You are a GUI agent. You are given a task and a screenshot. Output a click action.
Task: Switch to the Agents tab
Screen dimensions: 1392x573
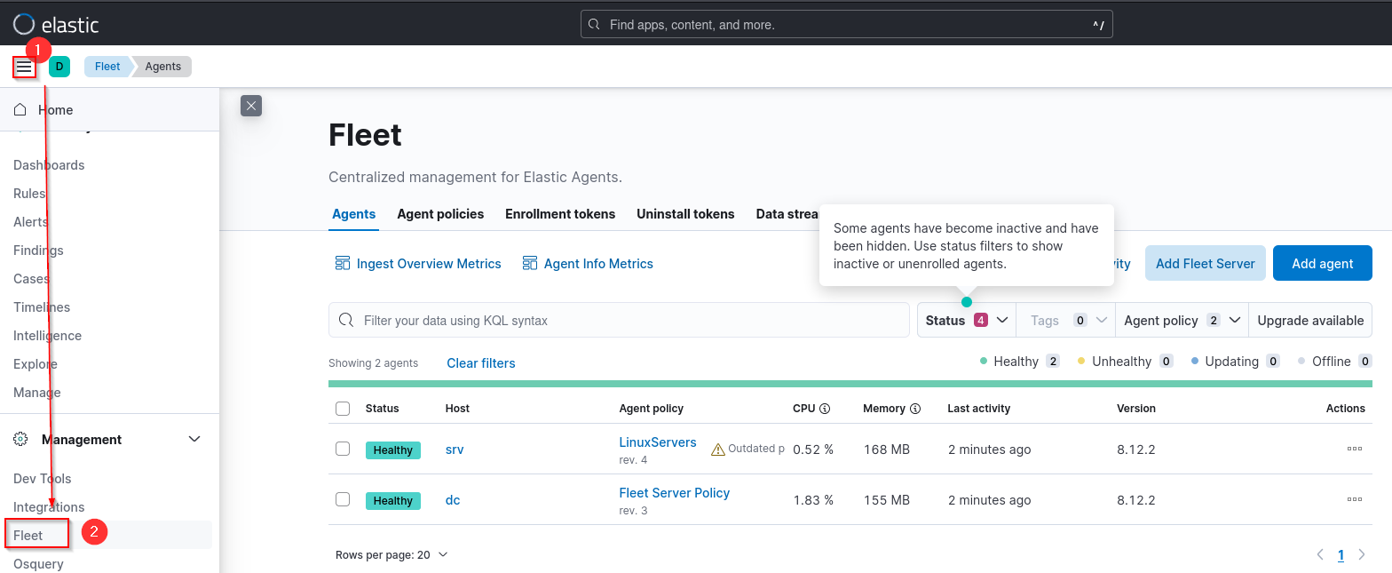click(x=353, y=214)
